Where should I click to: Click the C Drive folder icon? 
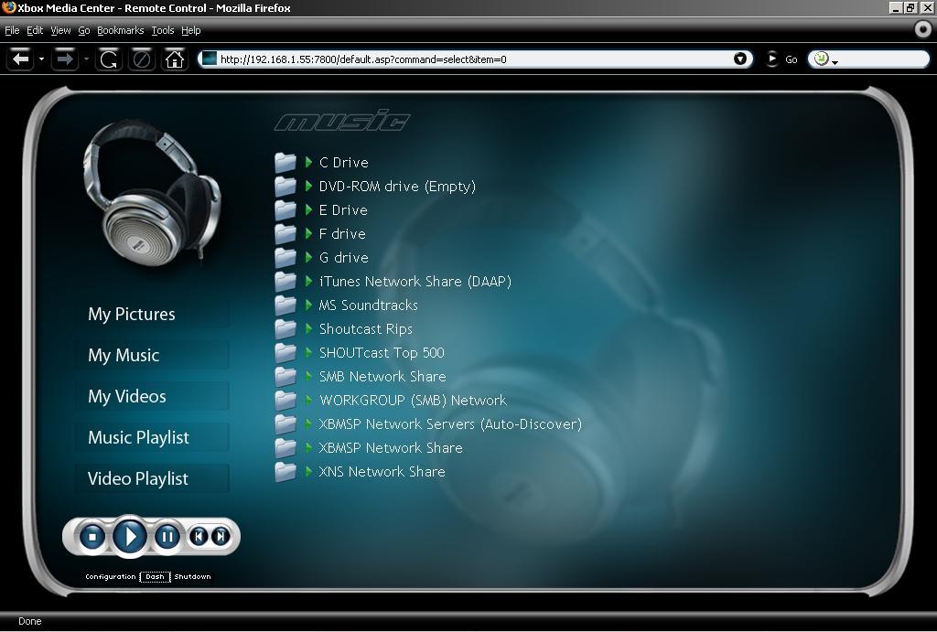click(285, 162)
